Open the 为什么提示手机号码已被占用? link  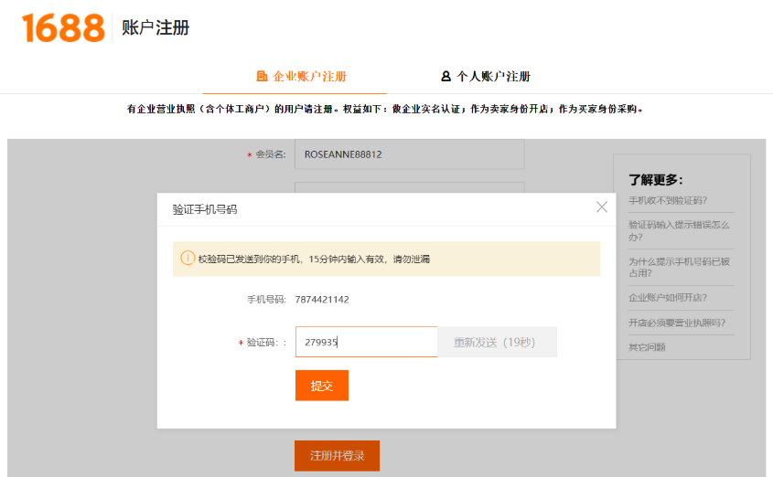click(679, 268)
